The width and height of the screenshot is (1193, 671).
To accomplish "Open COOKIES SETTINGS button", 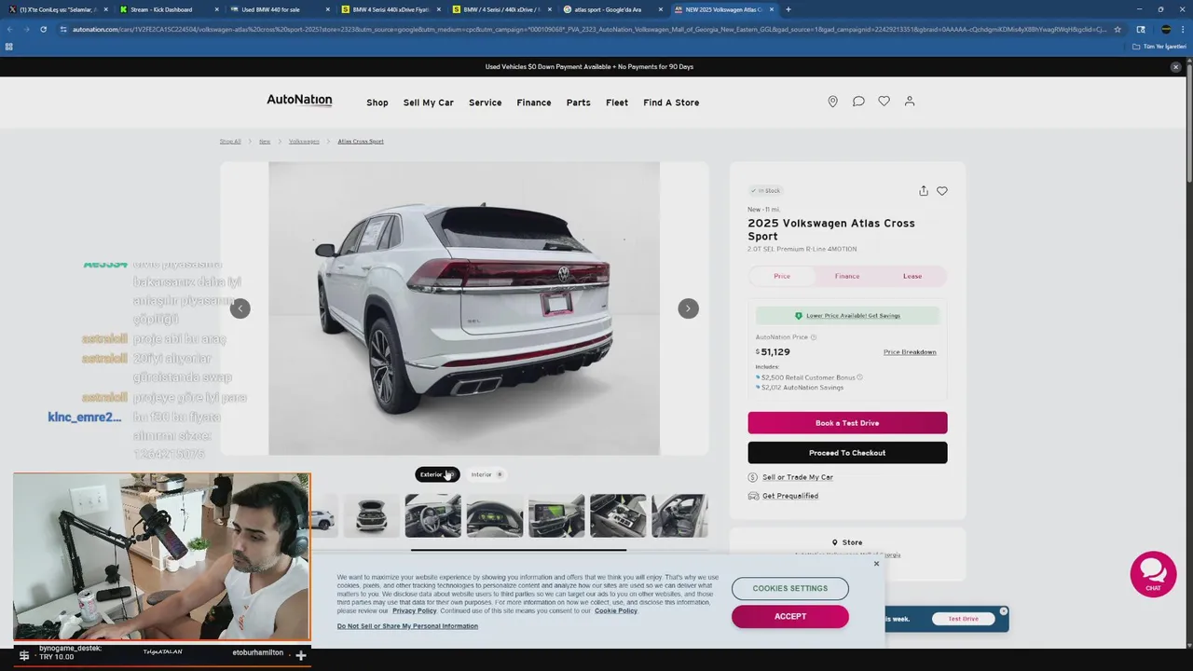I will point(790,588).
